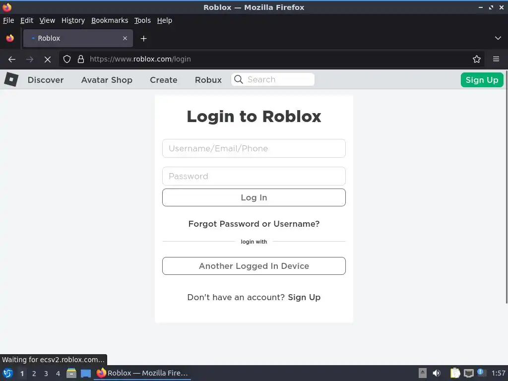
Task: List all tabs with the chevron dropdown
Action: 498,38
